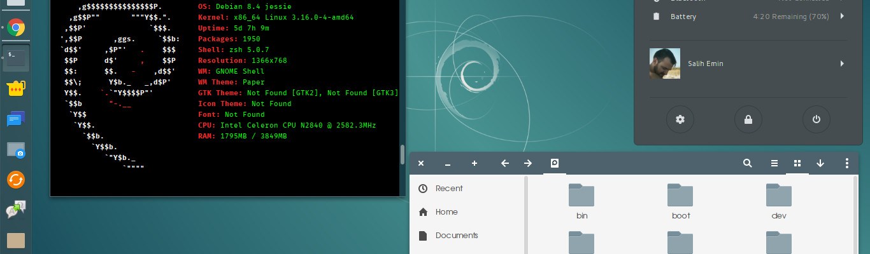
Task: Click the 'GTK Theme: Not Found [GTK2]' line
Action: pos(298,93)
